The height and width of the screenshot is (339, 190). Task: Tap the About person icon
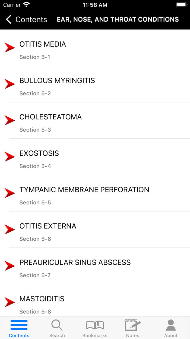(x=170, y=324)
